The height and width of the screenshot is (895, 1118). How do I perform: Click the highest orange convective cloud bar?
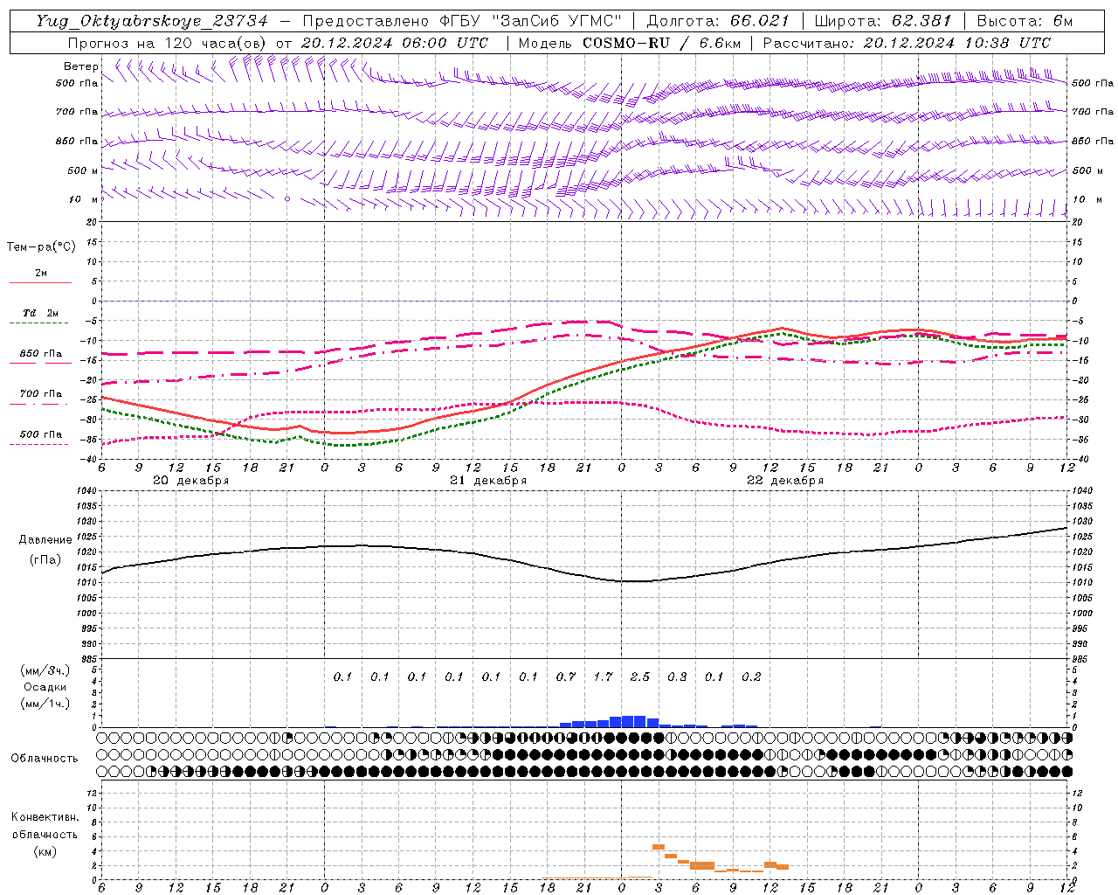[x=659, y=847]
